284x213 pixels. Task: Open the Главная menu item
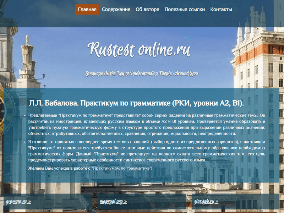pos(87,10)
